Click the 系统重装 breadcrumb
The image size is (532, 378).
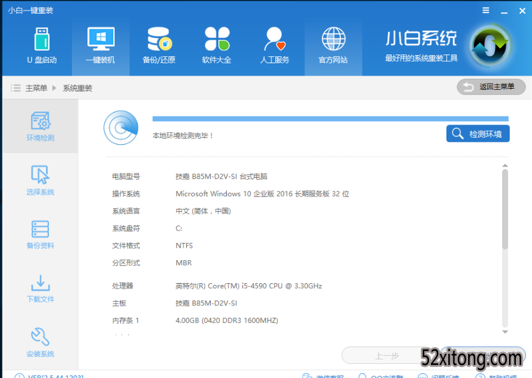click(x=78, y=88)
